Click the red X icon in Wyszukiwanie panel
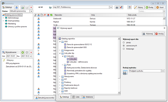This screenshot has width=168, height=102. coord(31,52)
